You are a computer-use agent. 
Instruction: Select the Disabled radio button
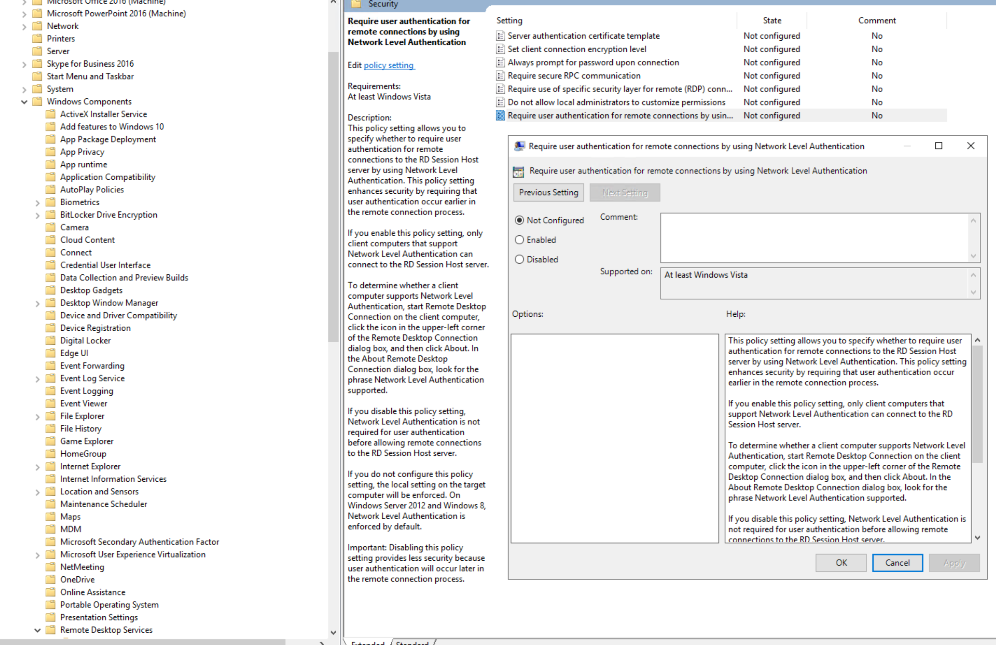point(519,259)
